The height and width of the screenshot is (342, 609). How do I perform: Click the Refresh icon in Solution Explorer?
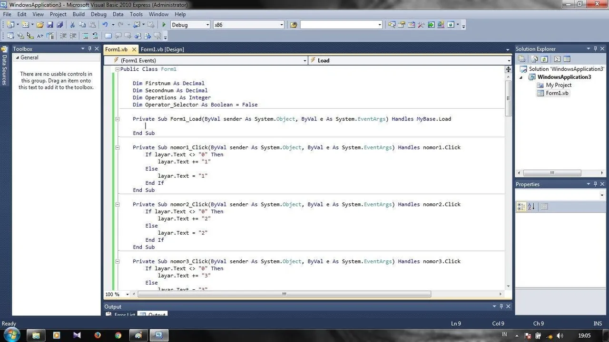tap(544, 59)
